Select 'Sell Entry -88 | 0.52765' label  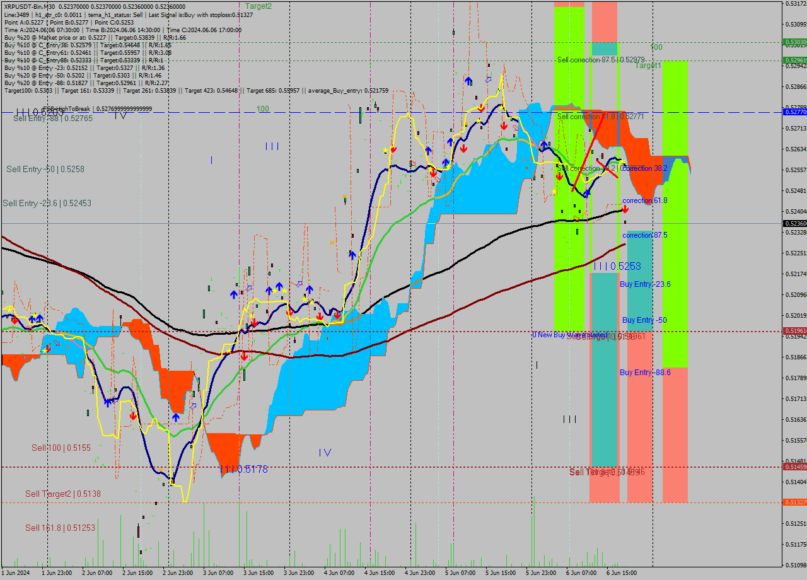click(53, 119)
